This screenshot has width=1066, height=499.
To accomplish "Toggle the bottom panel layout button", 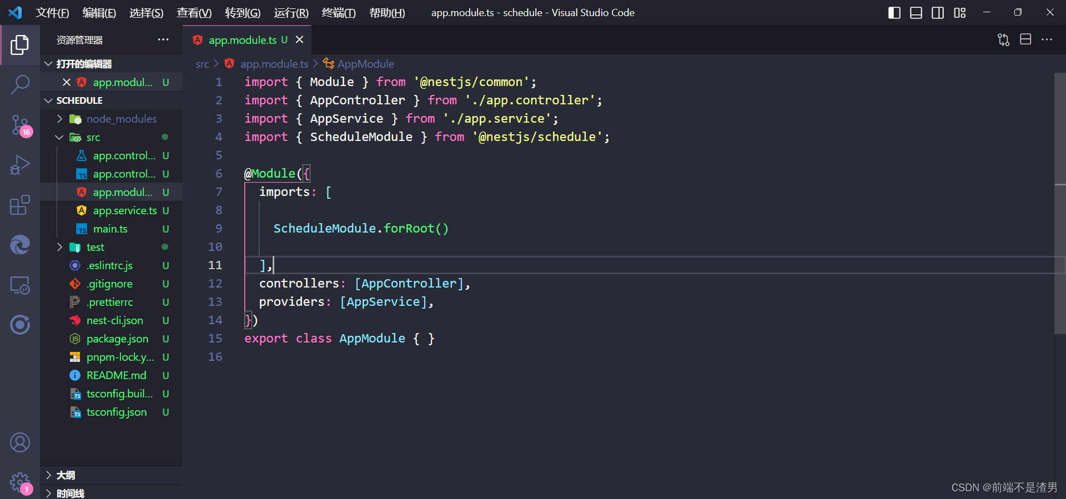I will 916,13.
